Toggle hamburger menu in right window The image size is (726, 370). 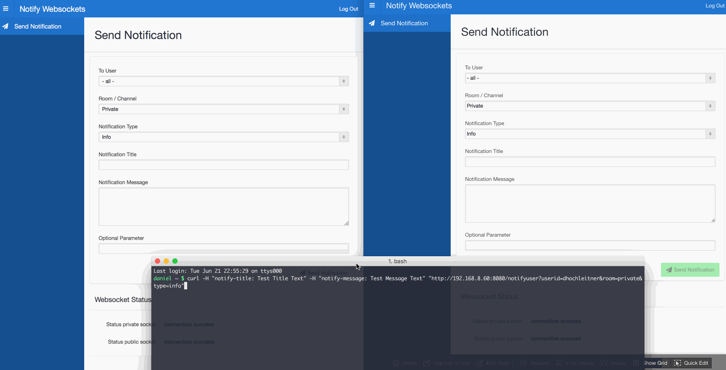[372, 6]
